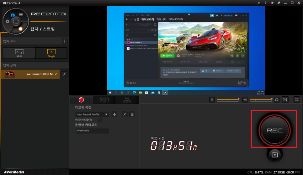Viewport: 303px width, 175px height.
Task: Select the orange Capture/Stream dot on wheel
Action: click(x=20, y=29)
